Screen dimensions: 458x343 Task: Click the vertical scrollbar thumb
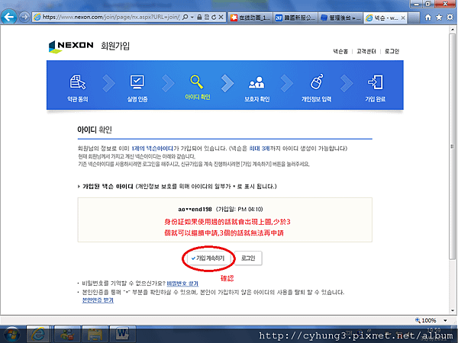[453, 146]
